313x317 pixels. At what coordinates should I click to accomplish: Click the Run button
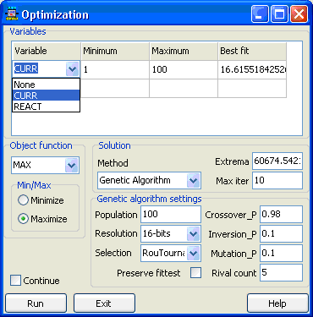[36, 303]
